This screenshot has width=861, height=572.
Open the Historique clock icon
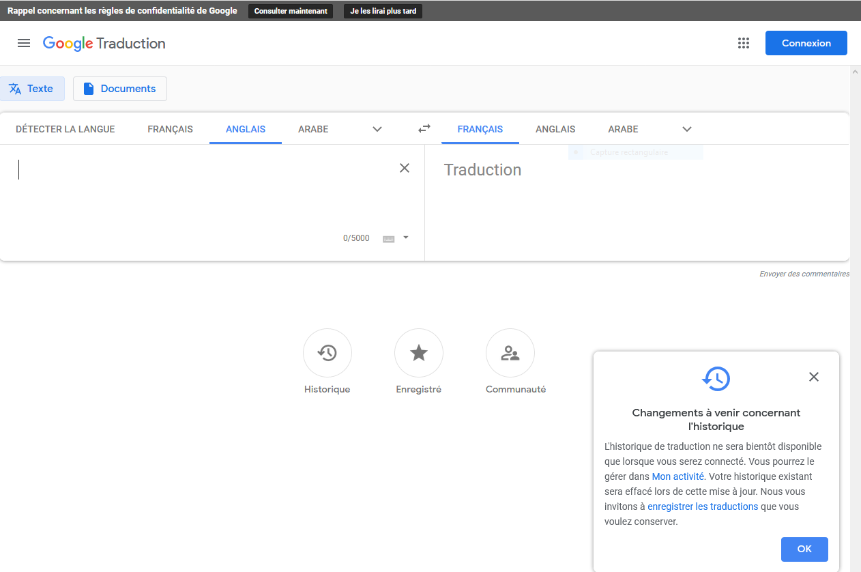tap(327, 353)
